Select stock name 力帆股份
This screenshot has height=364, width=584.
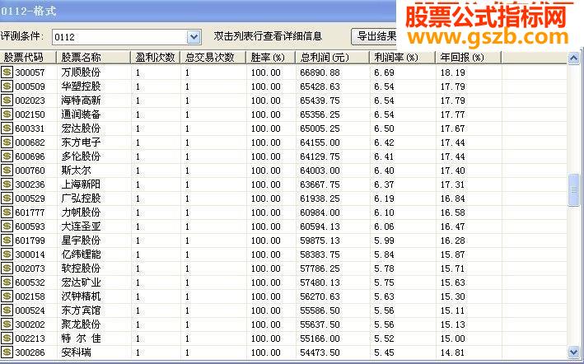pyautogui.click(x=81, y=212)
